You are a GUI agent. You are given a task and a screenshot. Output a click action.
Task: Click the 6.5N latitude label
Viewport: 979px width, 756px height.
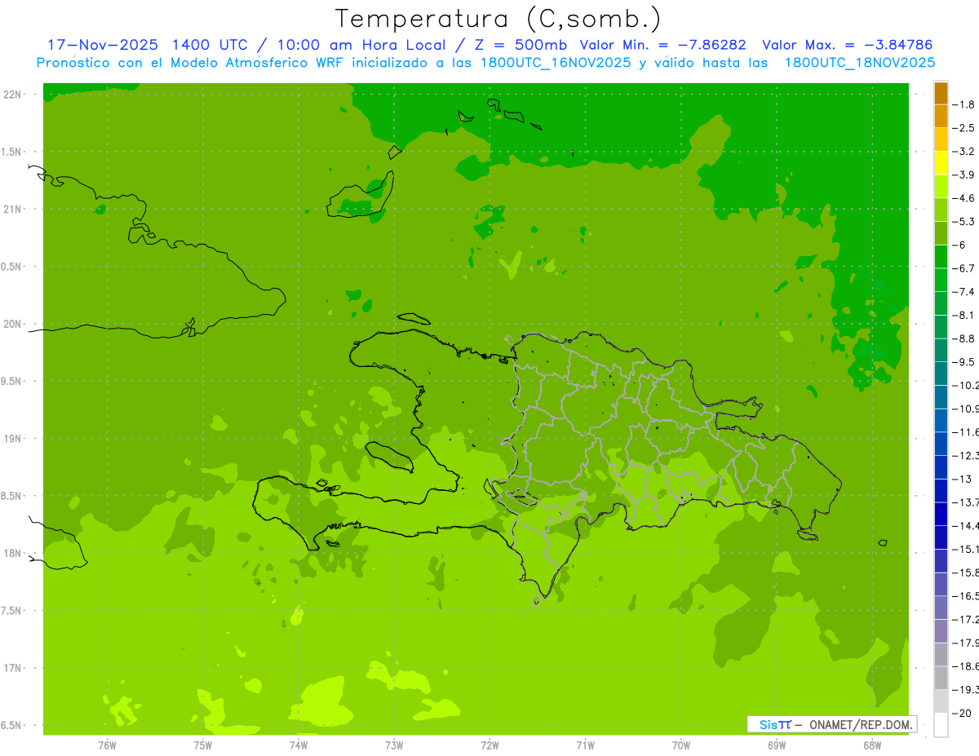point(12,726)
